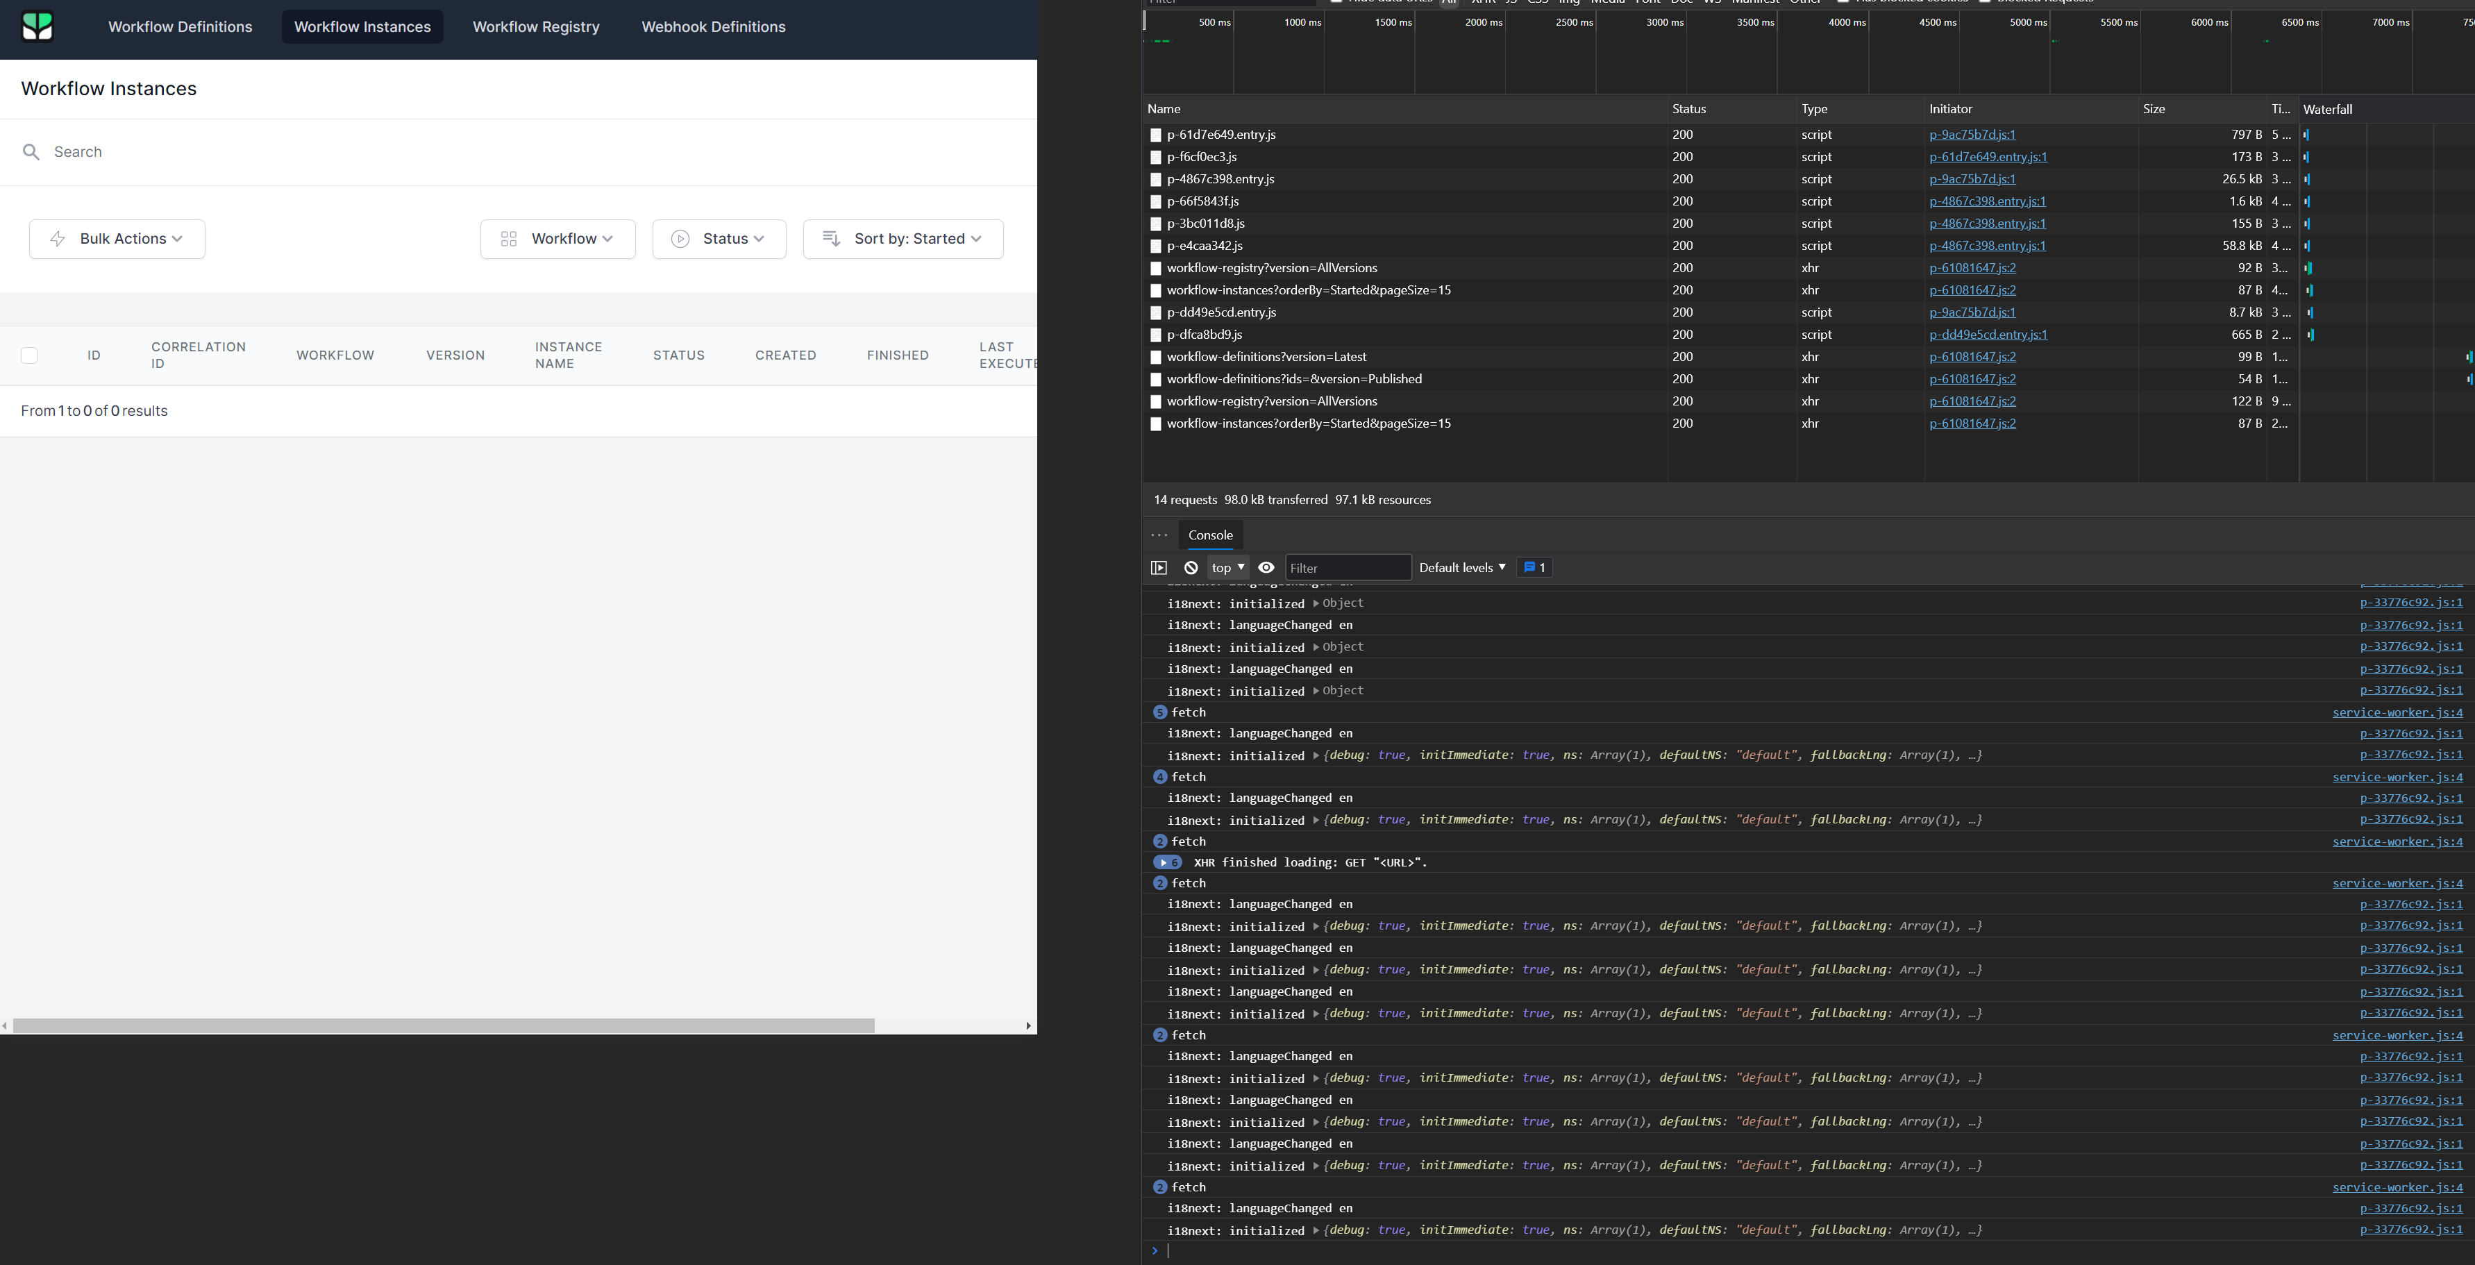Check the select-all checkbox in the instances table
The width and height of the screenshot is (2475, 1265).
[x=29, y=354]
